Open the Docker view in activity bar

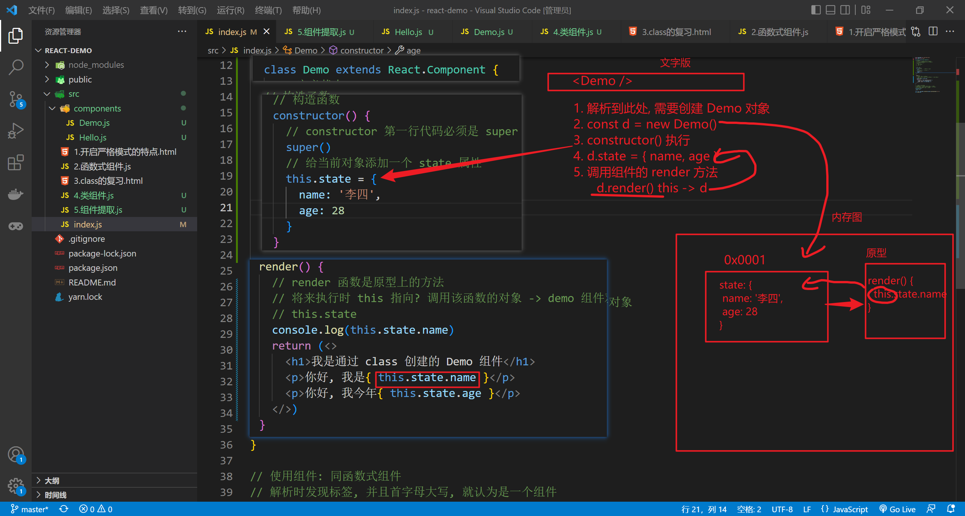tap(15, 194)
